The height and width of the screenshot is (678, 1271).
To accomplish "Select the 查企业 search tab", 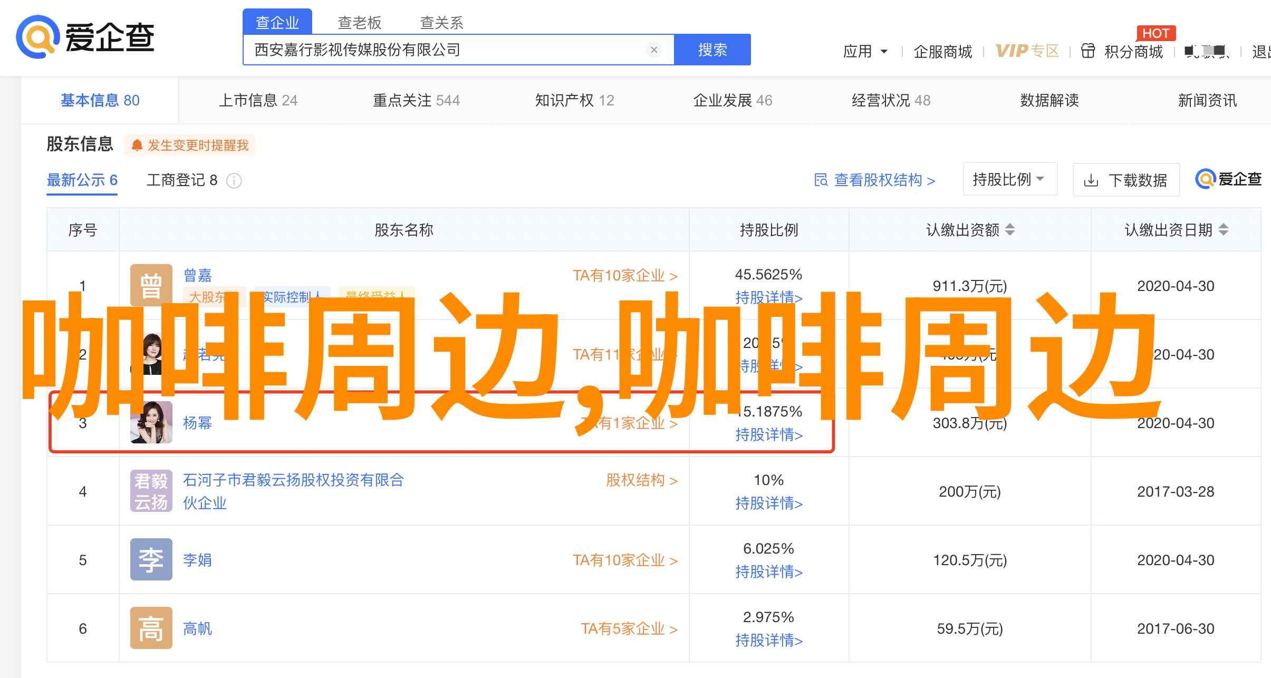I will click(x=277, y=22).
